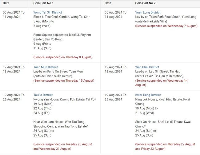Click the first Date column header
This screenshot has height=155, width=200.
click(x=6, y=3)
